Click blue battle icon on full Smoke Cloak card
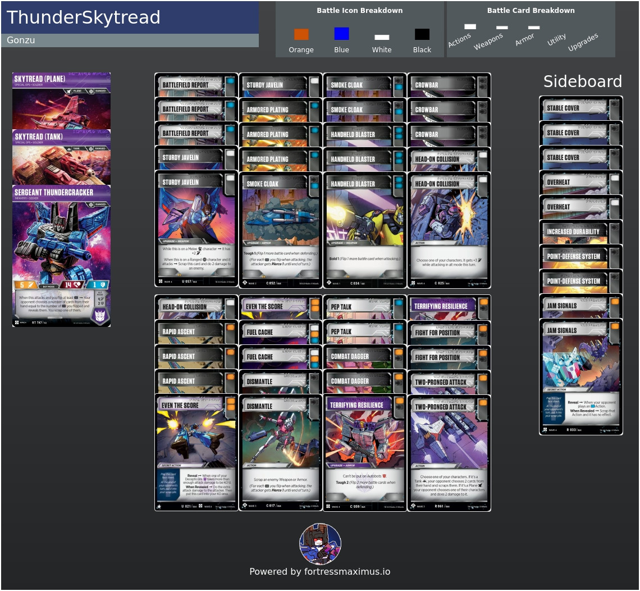Image resolution: width=640 pixels, height=591 pixels. (314, 187)
